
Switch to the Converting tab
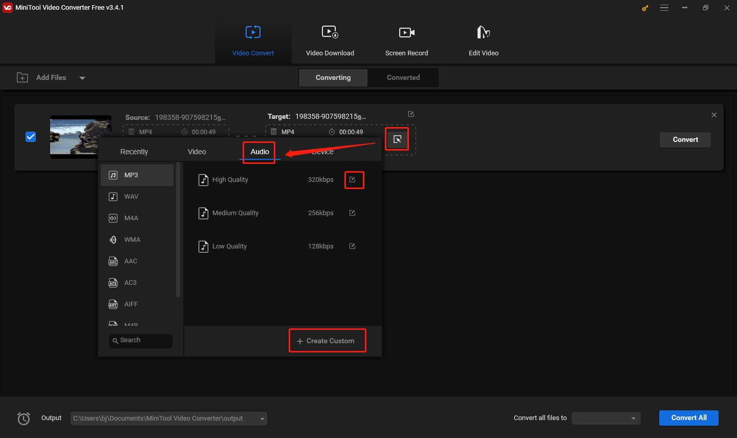(x=333, y=78)
